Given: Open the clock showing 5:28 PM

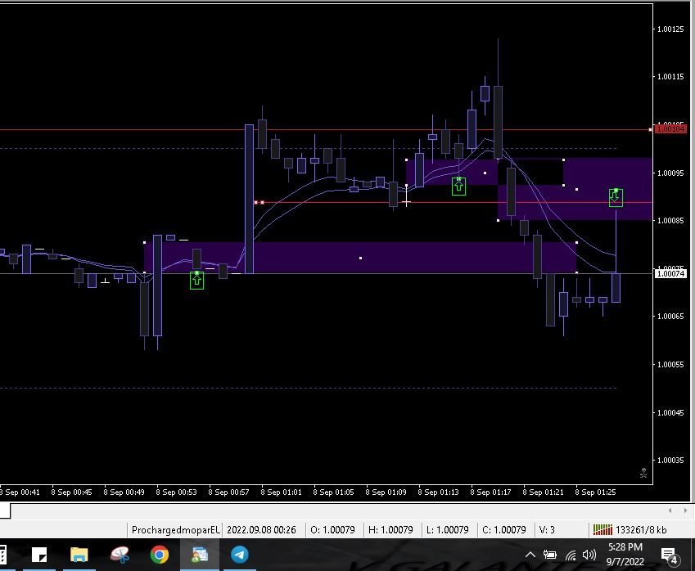Looking at the screenshot, I should tap(625, 554).
